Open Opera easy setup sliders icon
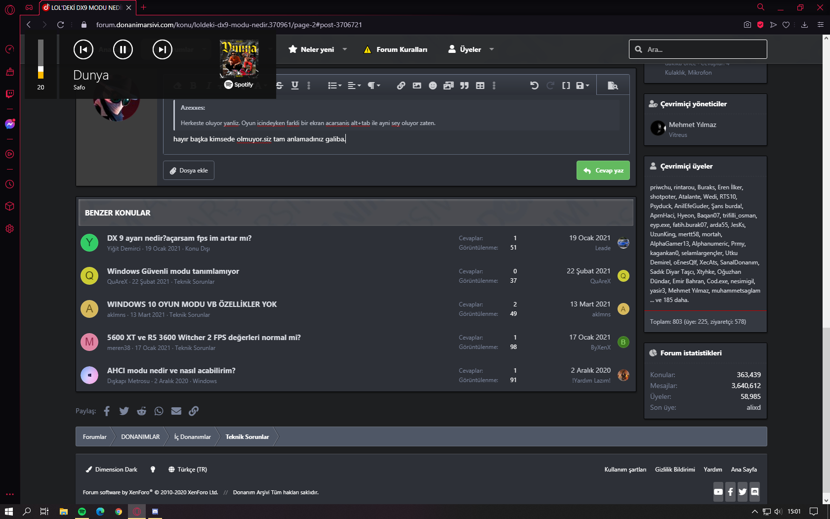Screen dimensions: 830x519 point(821,25)
